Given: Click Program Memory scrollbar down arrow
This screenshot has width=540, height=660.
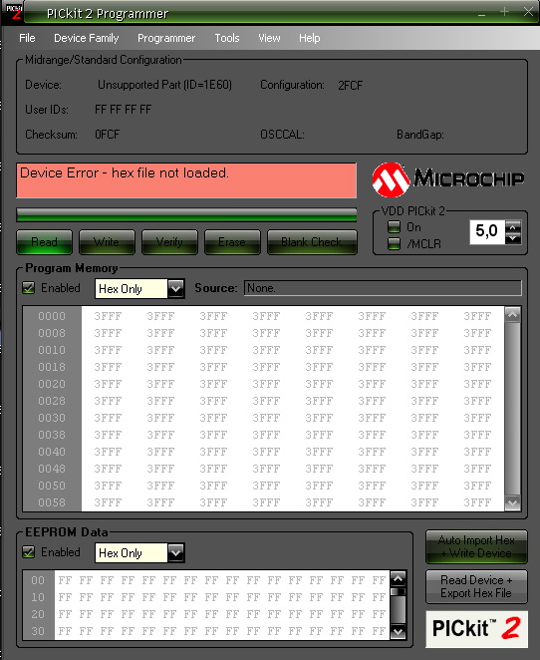Looking at the screenshot, I should click(513, 503).
